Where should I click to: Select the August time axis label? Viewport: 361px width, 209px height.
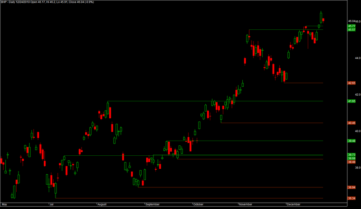[102, 204]
